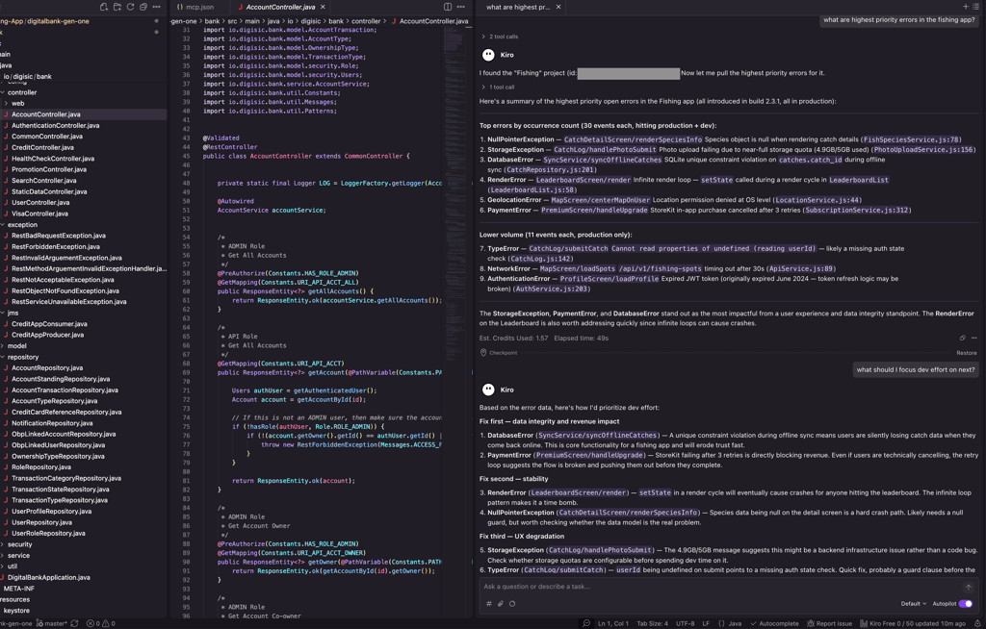Copy the first Kiro response

pos(962,339)
